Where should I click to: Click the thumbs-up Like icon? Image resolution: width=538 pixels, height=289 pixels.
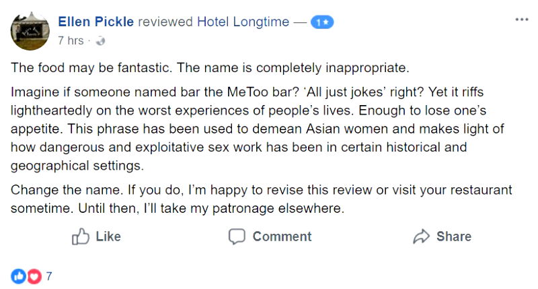[x=81, y=236]
